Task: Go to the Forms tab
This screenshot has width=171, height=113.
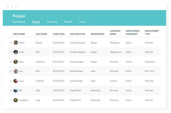Action: [83, 22]
